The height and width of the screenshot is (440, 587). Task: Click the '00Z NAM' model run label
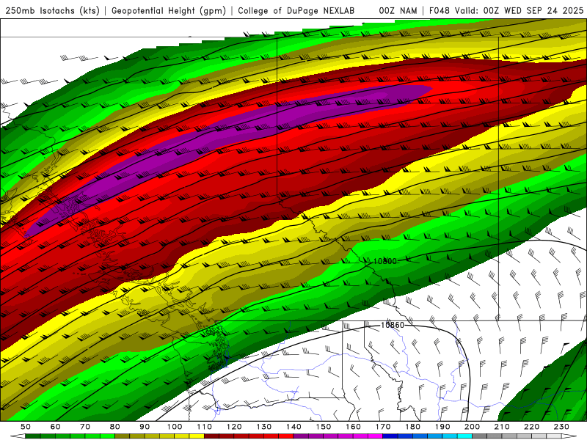[x=398, y=11]
